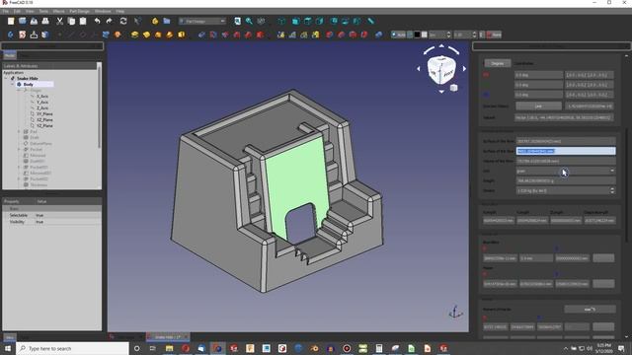632x355 pixels.
Task: Collapse the Body tree node
Action: pos(13,85)
